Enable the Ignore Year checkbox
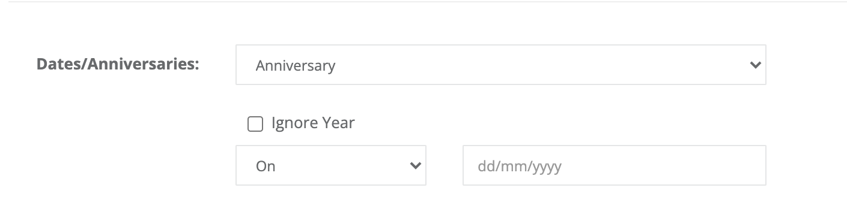 tap(255, 124)
